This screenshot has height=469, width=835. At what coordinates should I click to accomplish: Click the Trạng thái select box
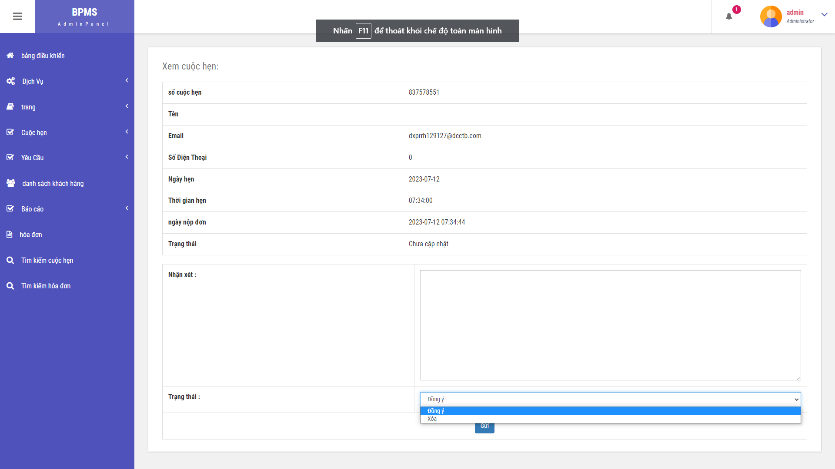(610, 399)
